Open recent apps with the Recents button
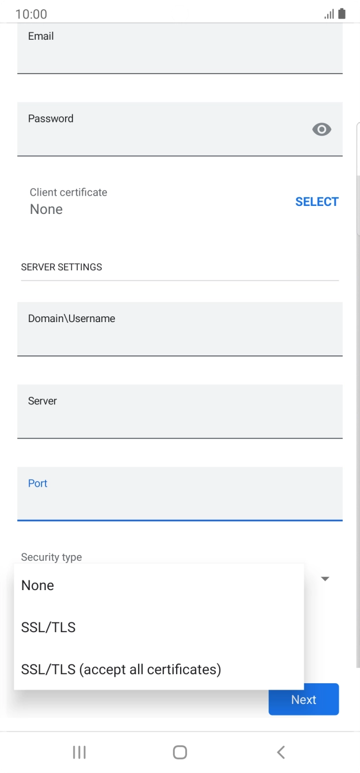Screen dimensions: 360x773 [x=79, y=752]
